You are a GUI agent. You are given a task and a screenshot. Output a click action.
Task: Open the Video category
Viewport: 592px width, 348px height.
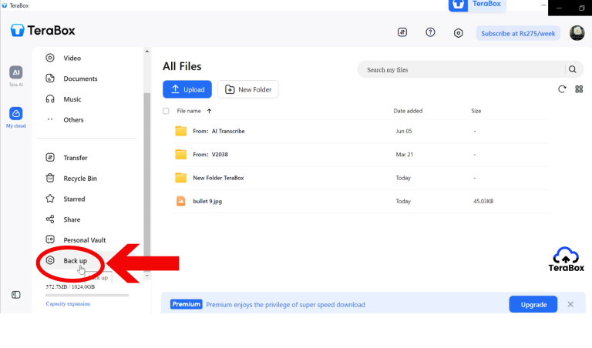72,58
